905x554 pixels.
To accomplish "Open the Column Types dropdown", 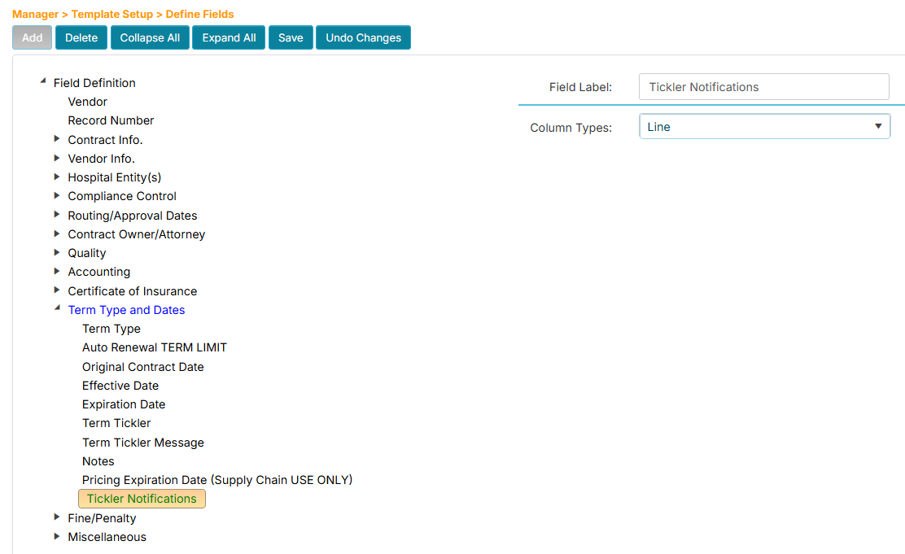I will [x=764, y=127].
